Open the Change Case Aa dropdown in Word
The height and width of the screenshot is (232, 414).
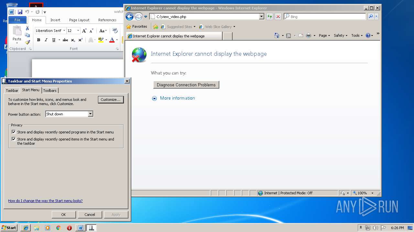pyautogui.click(x=103, y=31)
